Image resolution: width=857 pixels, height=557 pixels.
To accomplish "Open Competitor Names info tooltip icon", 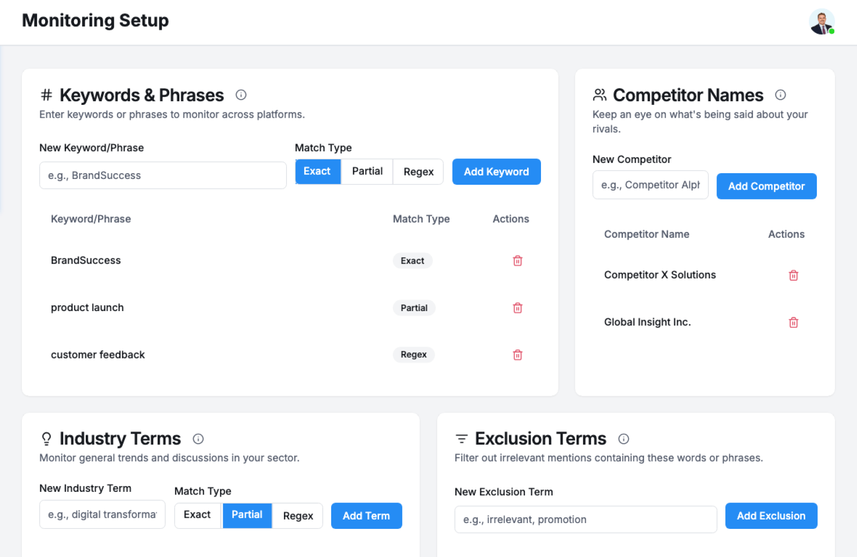I will [780, 95].
